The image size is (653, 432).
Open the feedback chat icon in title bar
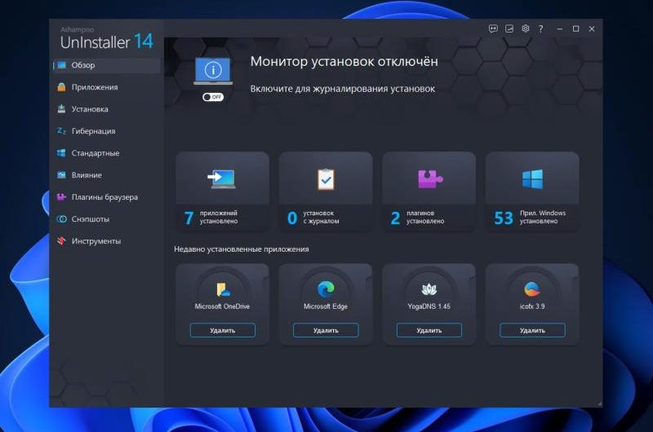[x=493, y=29]
